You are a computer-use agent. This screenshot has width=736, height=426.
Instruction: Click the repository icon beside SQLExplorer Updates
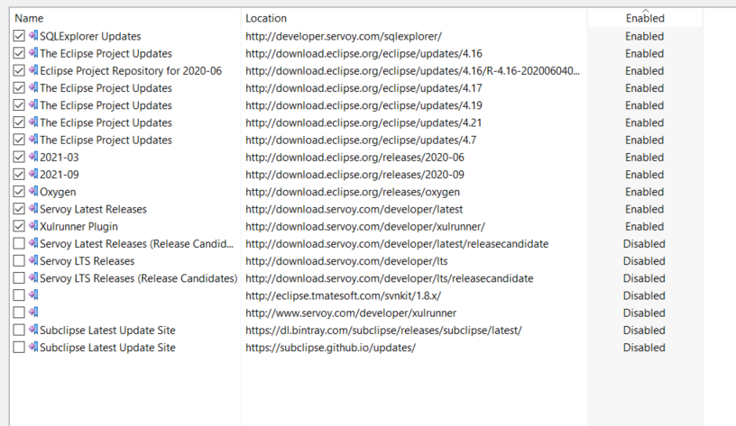coord(32,36)
